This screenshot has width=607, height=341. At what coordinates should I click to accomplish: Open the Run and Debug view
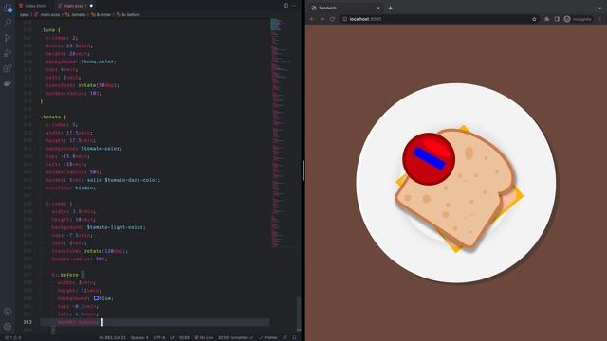coord(8,53)
